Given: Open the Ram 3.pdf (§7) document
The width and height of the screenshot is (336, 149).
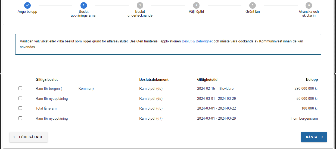Looking at the screenshot, I should 151,119.
